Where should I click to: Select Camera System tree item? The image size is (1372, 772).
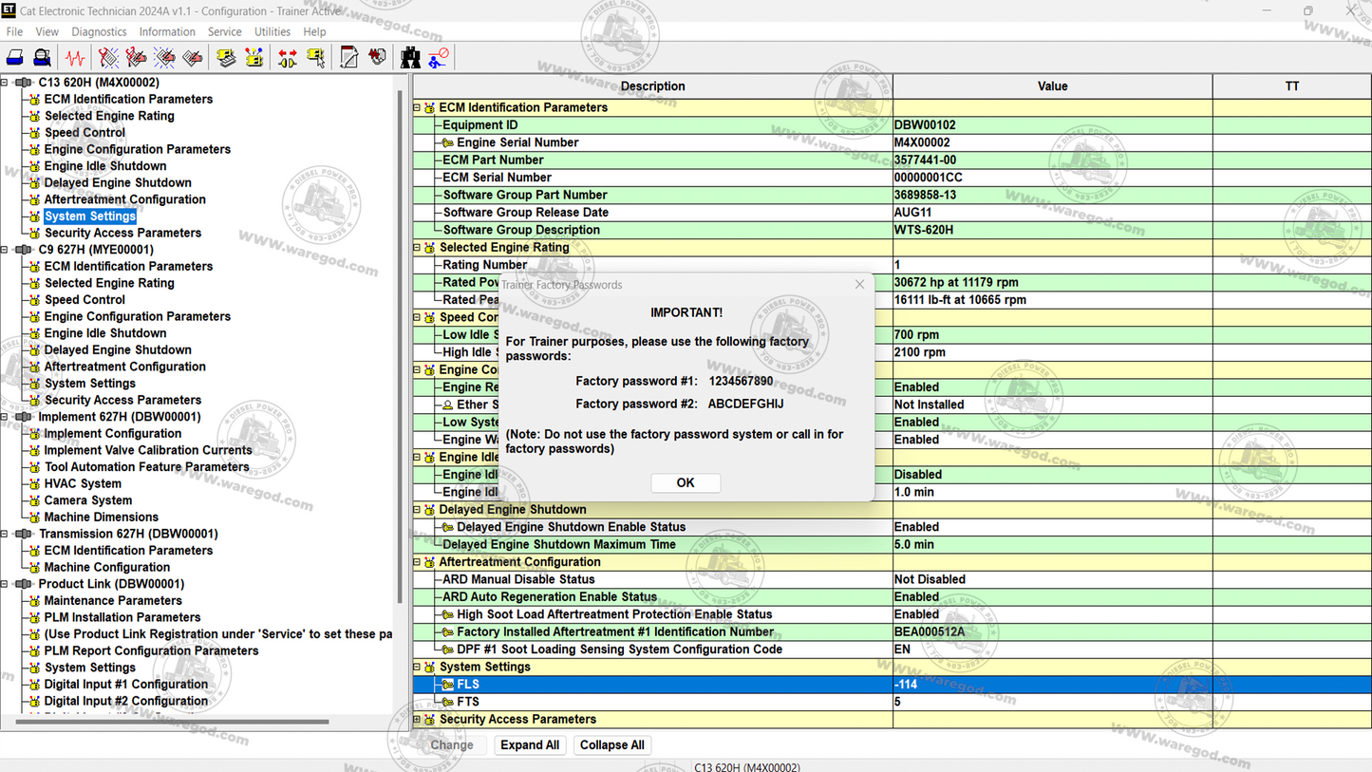(87, 501)
